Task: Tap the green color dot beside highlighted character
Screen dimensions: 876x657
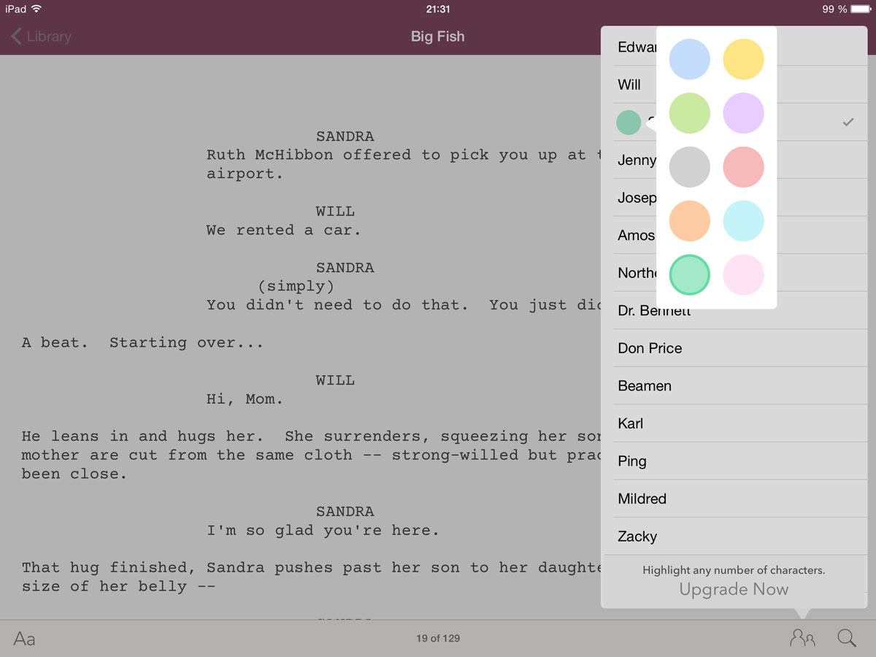Action: click(629, 123)
